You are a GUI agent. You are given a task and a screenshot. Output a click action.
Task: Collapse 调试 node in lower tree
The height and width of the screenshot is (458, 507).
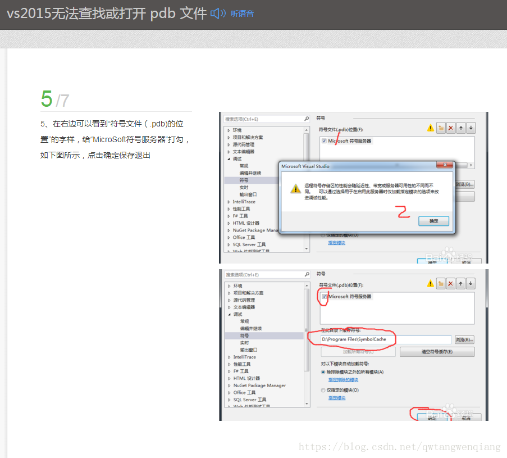pyautogui.click(x=229, y=314)
